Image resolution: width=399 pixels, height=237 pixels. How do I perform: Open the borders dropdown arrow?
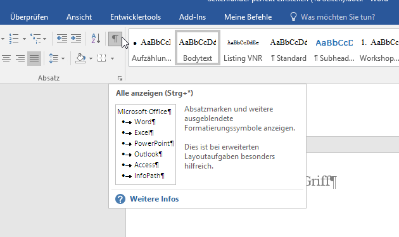[x=112, y=59]
